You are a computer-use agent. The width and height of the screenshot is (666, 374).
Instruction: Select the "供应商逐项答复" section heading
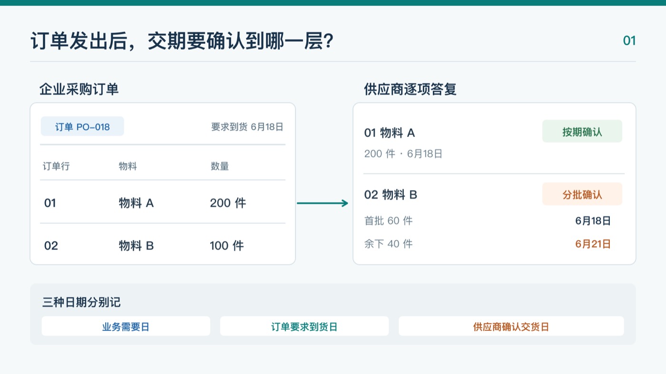point(410,89)
